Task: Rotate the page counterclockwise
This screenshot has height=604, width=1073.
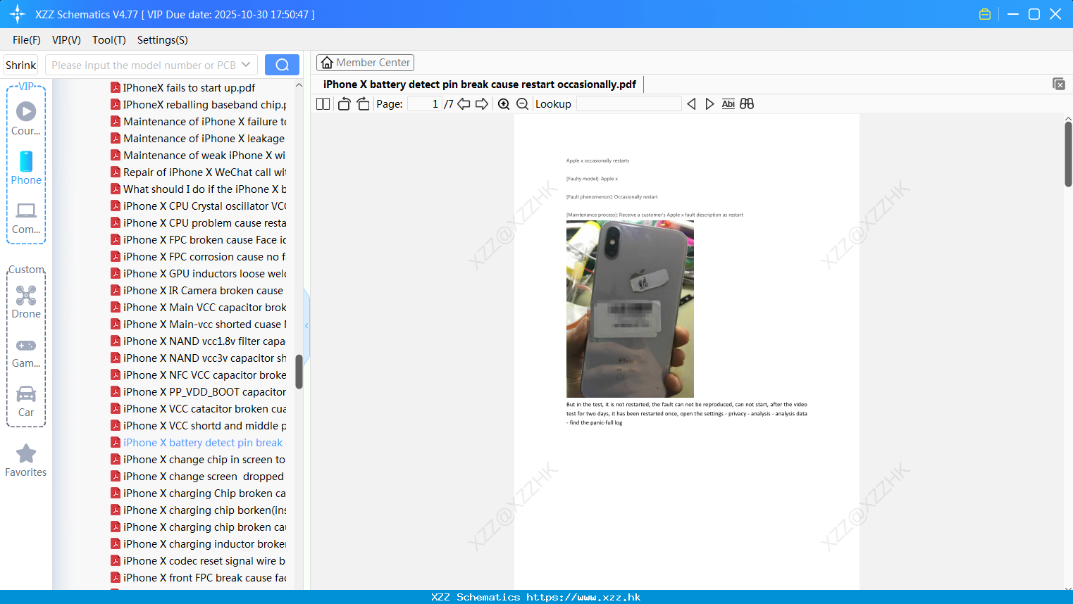Action: [x=344, y=104]
